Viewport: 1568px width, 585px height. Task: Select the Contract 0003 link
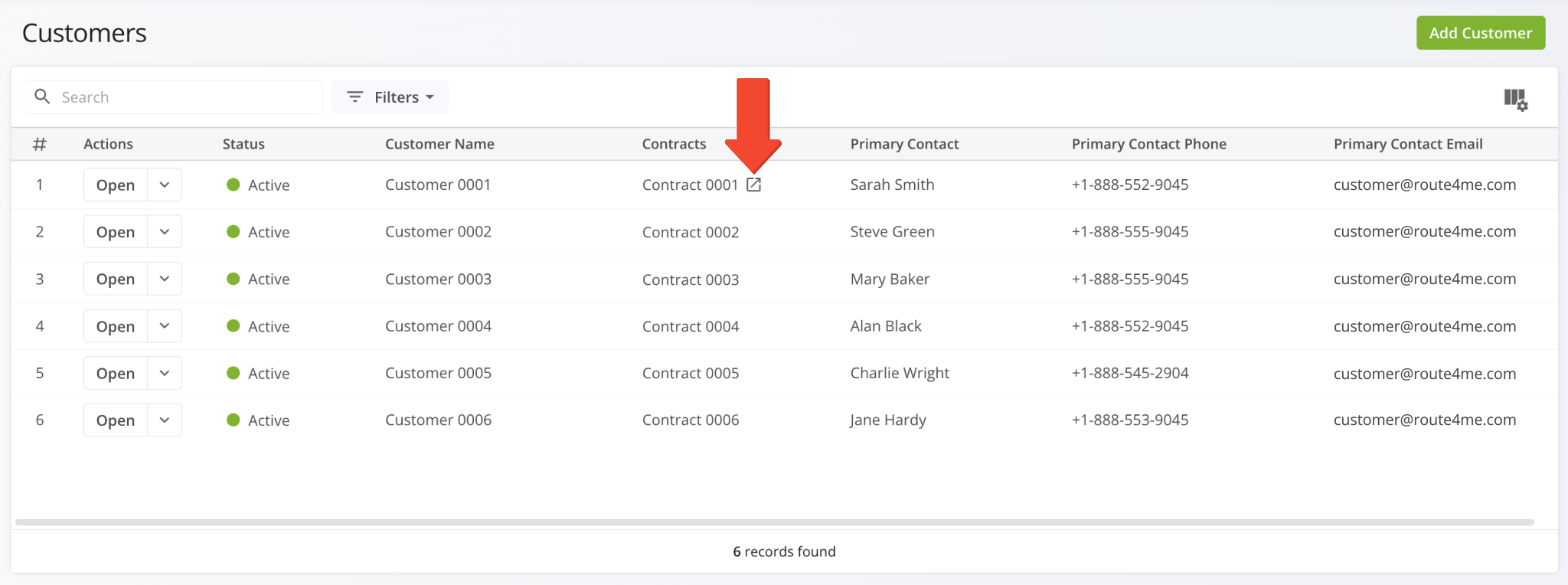point(690,279)
